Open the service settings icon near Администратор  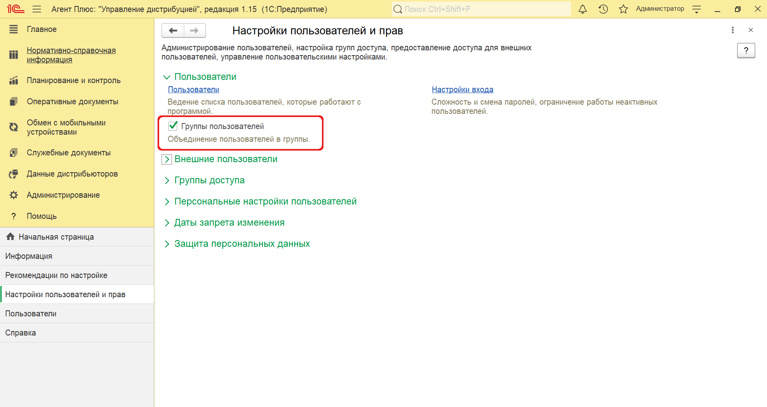tap(697, 9)
